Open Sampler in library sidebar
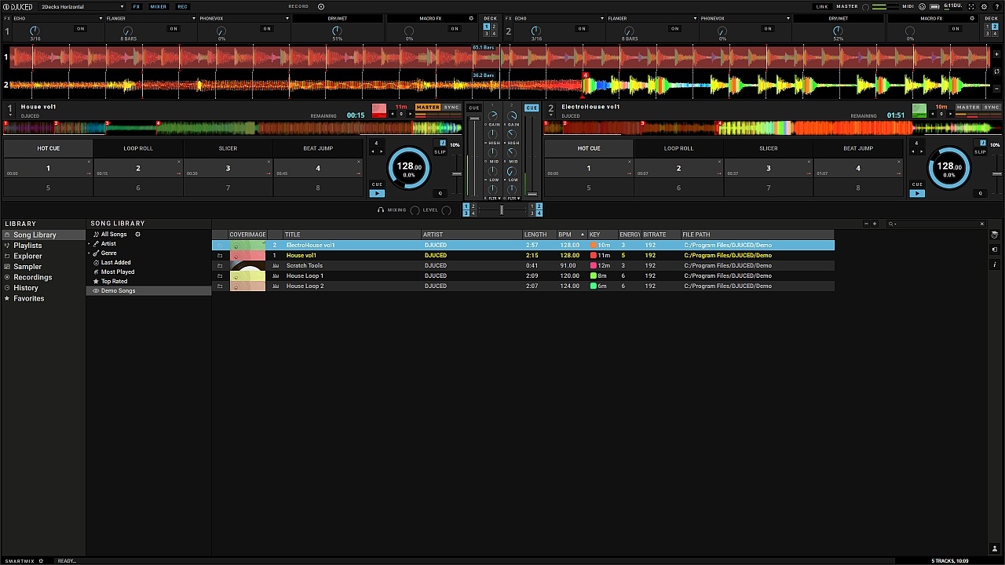Screen dimensions: 1005x565 [27, 267]
